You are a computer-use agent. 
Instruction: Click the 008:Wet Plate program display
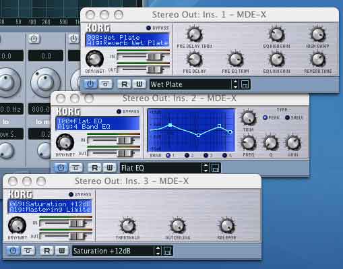[127, 40]
